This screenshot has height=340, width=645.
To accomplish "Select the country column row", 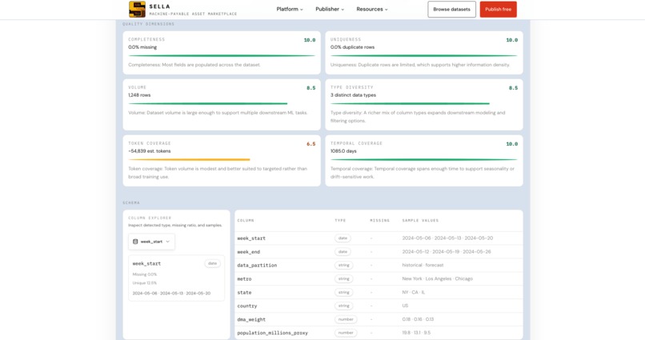I will pyautogui.click(x=379, y=306).
